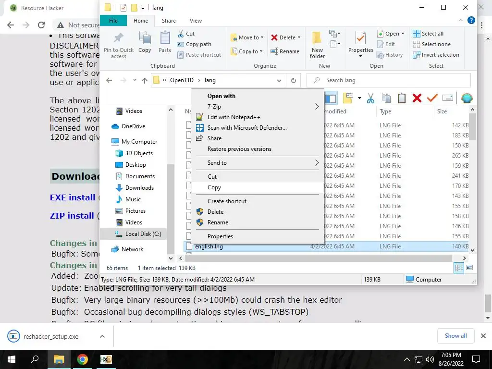
Task: Click the orange checkmark Properties toolbar icon
Action: [x=432, y=98]
